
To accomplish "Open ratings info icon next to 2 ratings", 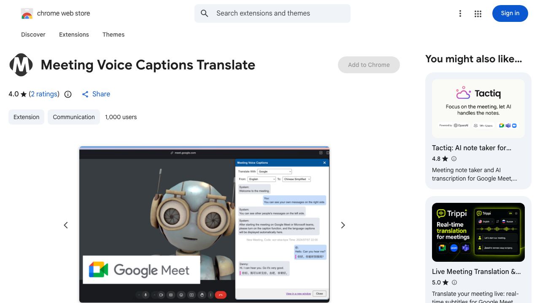I will pos(68,94).
